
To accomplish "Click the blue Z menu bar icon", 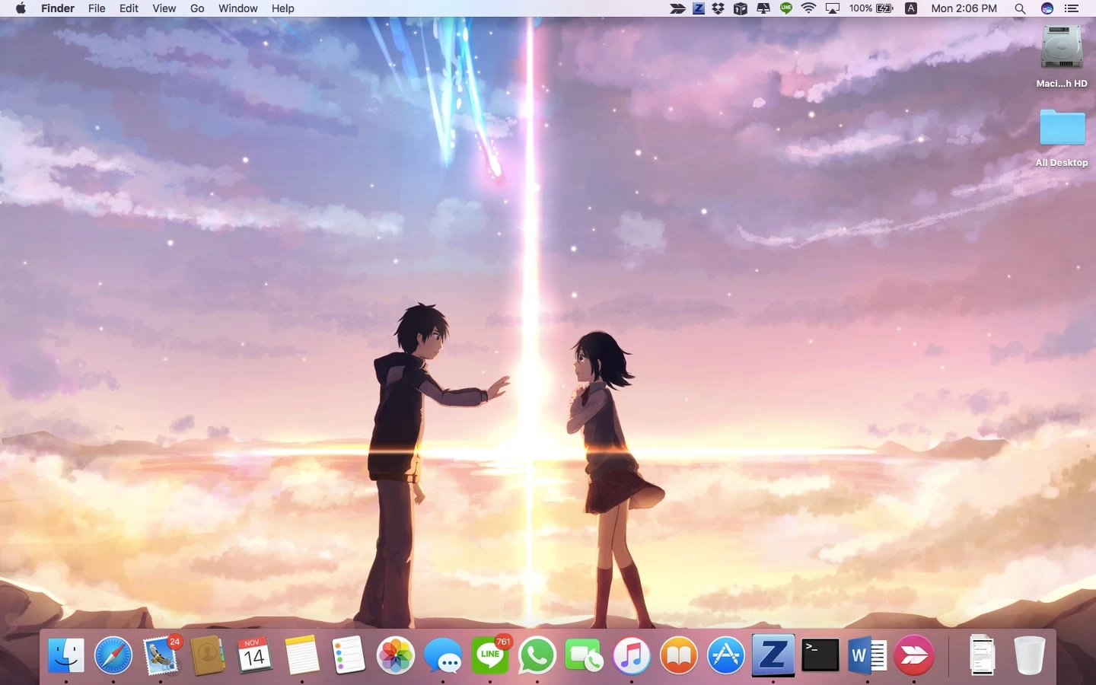I will pyautogui.click(x=699, y=8).
